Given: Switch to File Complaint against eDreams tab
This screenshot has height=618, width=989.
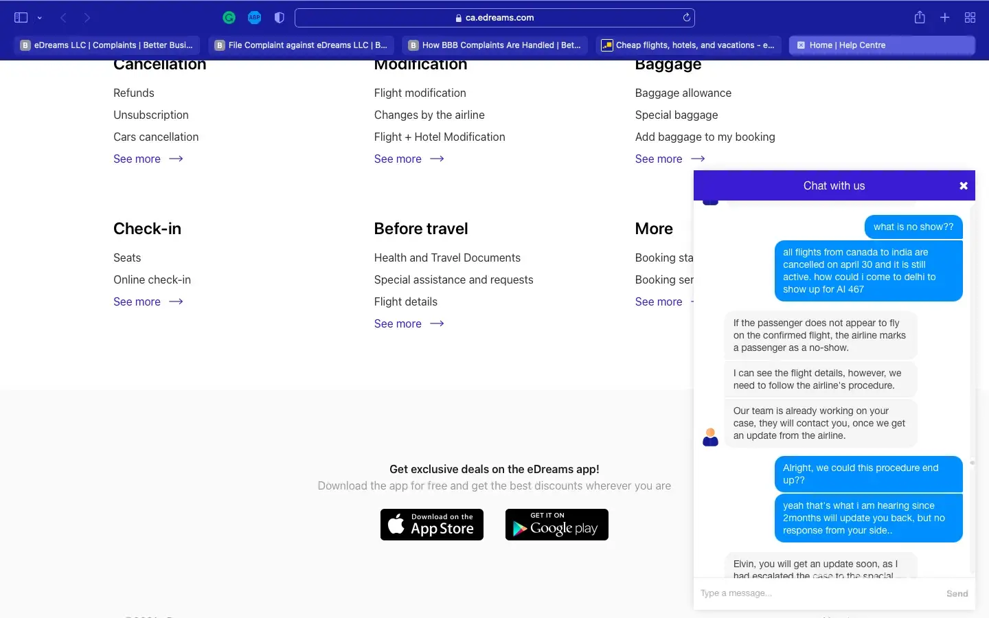Looking at the screenshot, I should pyautogui.click(x=301, y=45).
